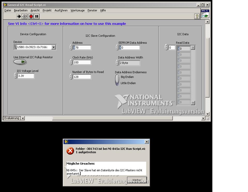Image resolution: width=248 pixels, height=192 pixels.
Task: Click the horizontal scrollbar right arrow
Action: click(x=203, y=118)
